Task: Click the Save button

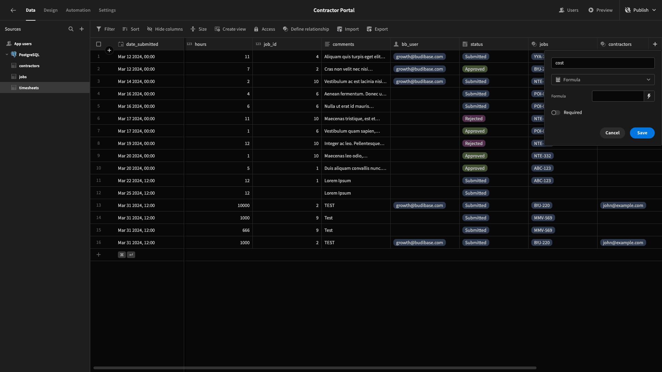Action: pyautogui.click(x=642, y=133)
